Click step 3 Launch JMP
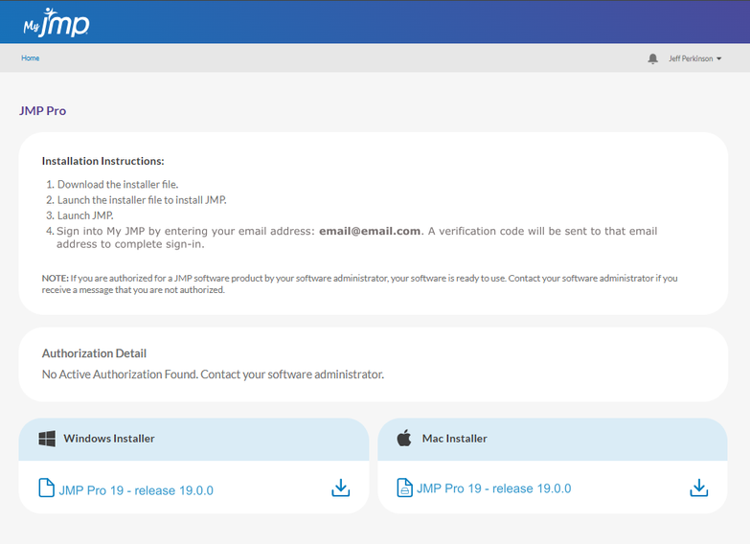Image resolution: width=750 pixels, height=544 pixels. 85,215
